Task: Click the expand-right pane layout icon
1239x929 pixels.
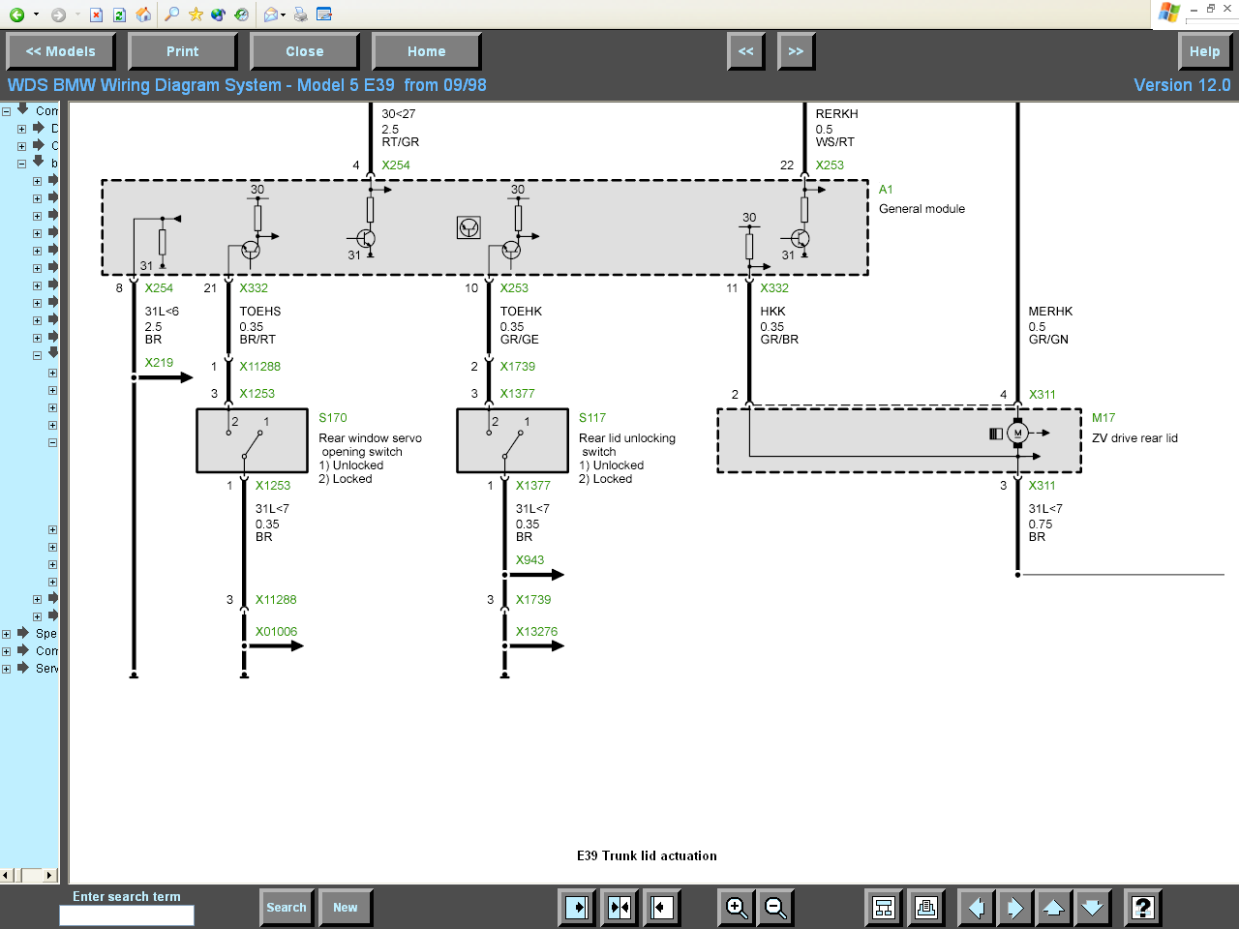Action: (578, 908)
